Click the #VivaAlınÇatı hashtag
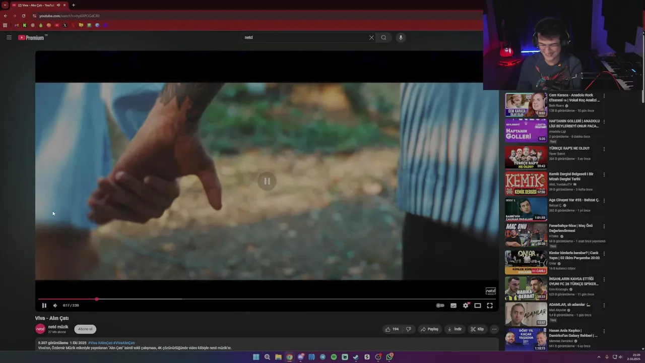 point(124,343)
